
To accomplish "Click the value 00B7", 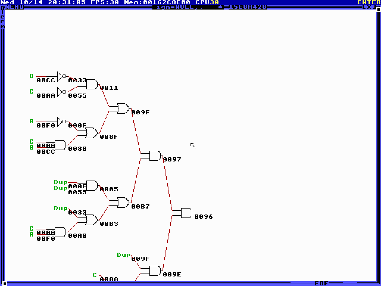I will pos(140,206).
